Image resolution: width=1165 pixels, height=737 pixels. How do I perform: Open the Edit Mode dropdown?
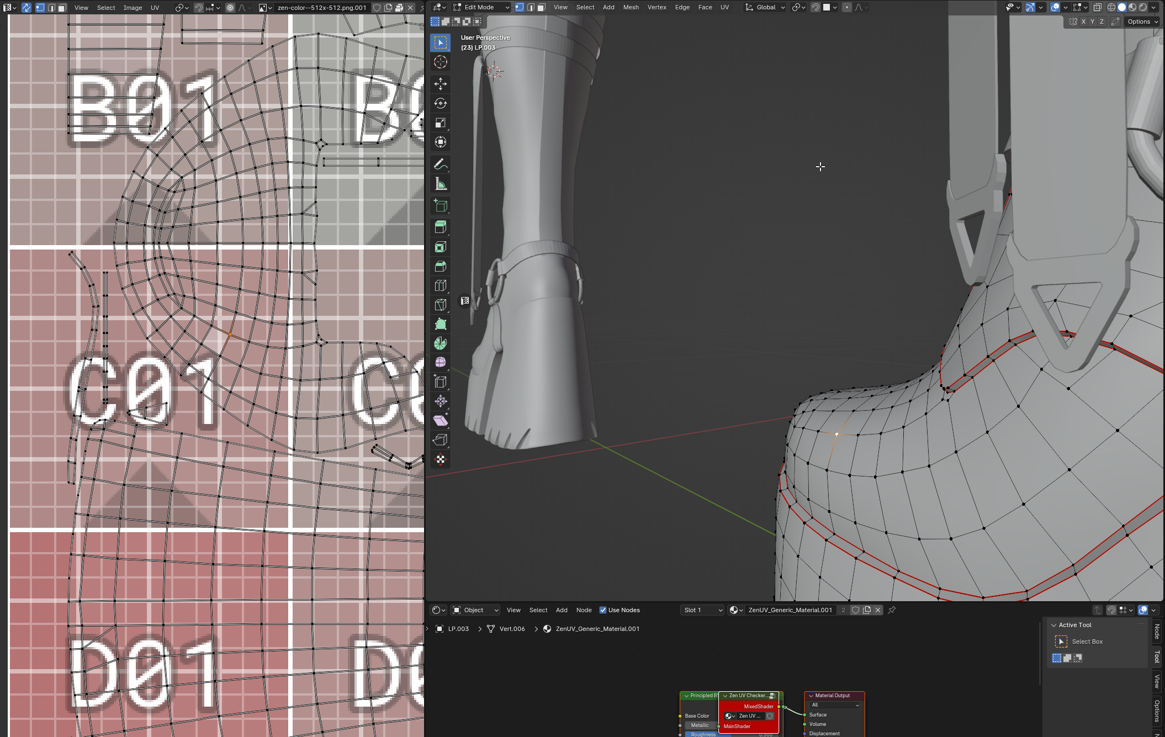481,7
